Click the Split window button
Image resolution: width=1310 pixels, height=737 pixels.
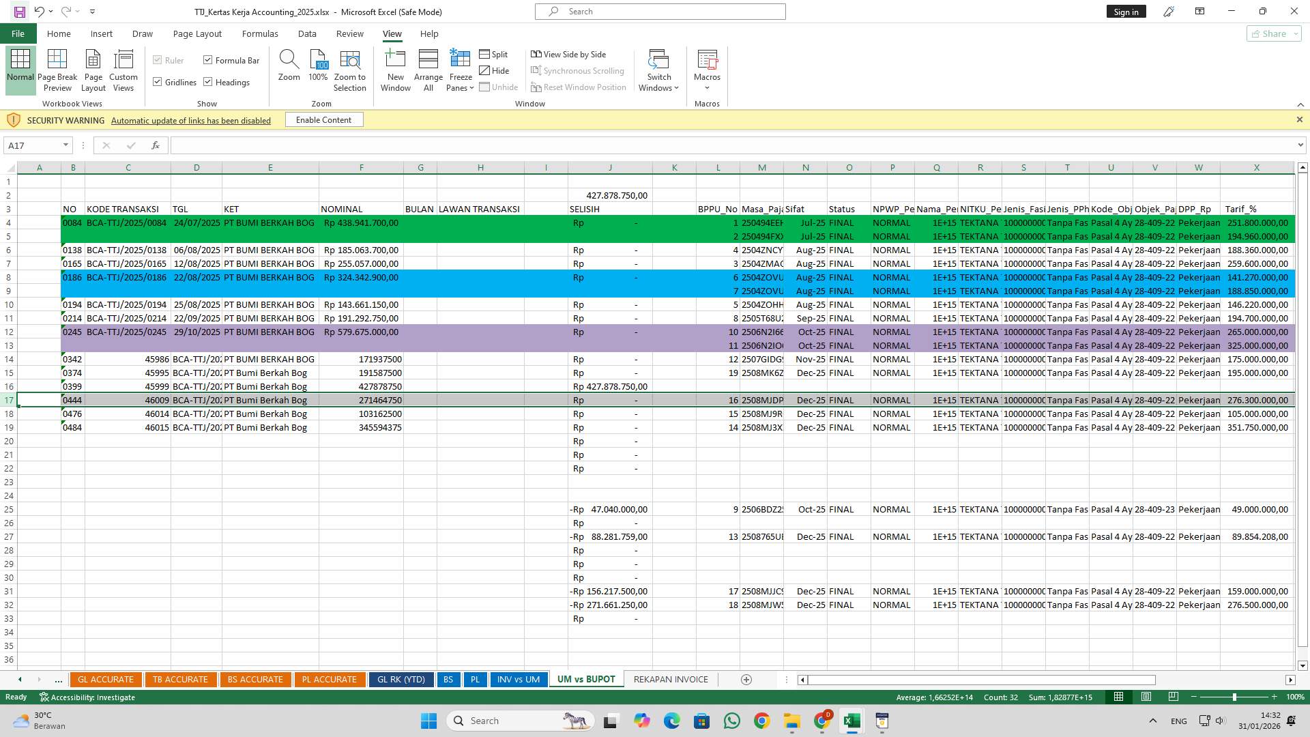click(493, 55)
